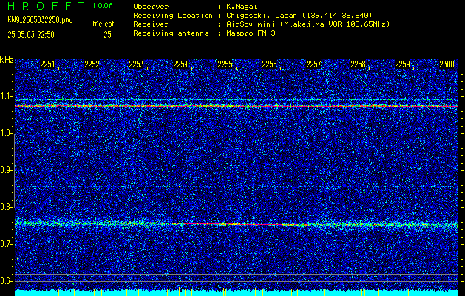Select AirSpy mini receiver description

308,24
